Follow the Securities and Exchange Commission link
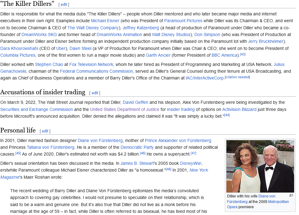The image size is (299, 215). point(37,110)
